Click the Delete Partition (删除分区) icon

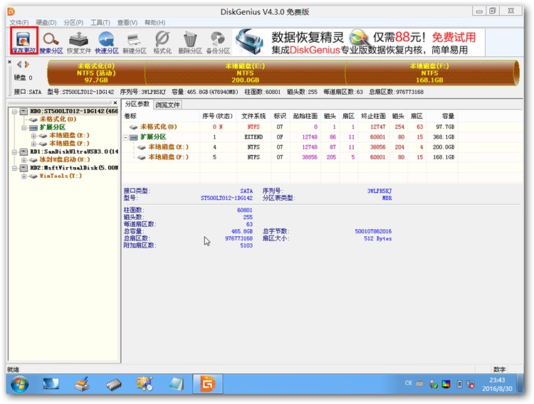(x=190, y=42)
